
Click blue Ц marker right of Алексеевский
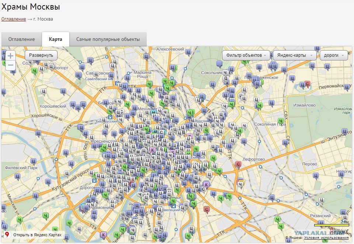[x=188, y=53]
